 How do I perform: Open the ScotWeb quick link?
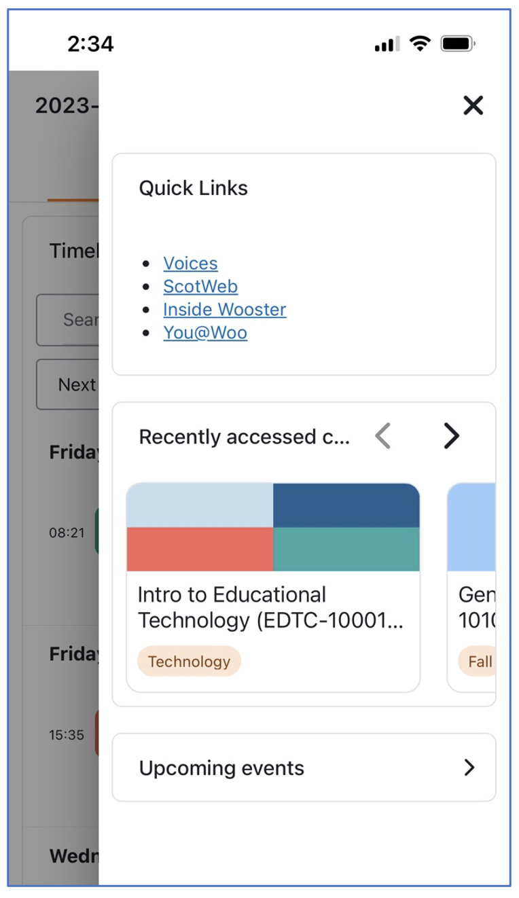coord(200,287)
